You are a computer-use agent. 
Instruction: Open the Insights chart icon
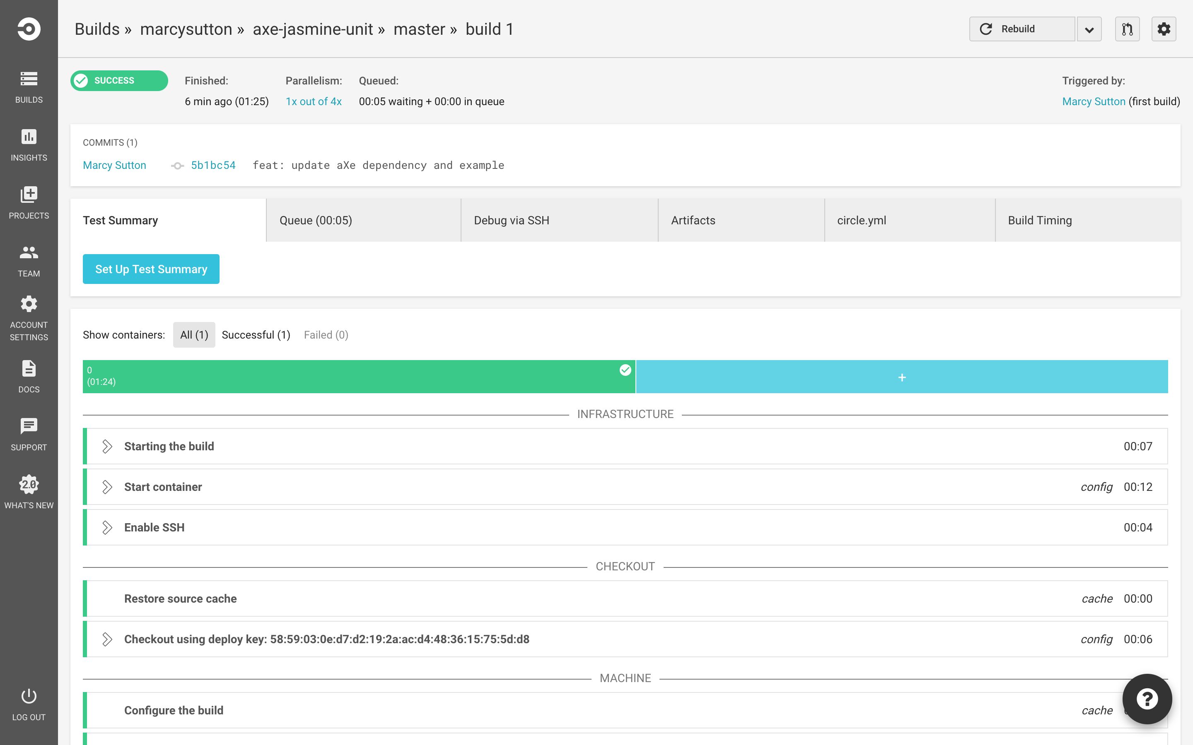[x=29, y=137]
